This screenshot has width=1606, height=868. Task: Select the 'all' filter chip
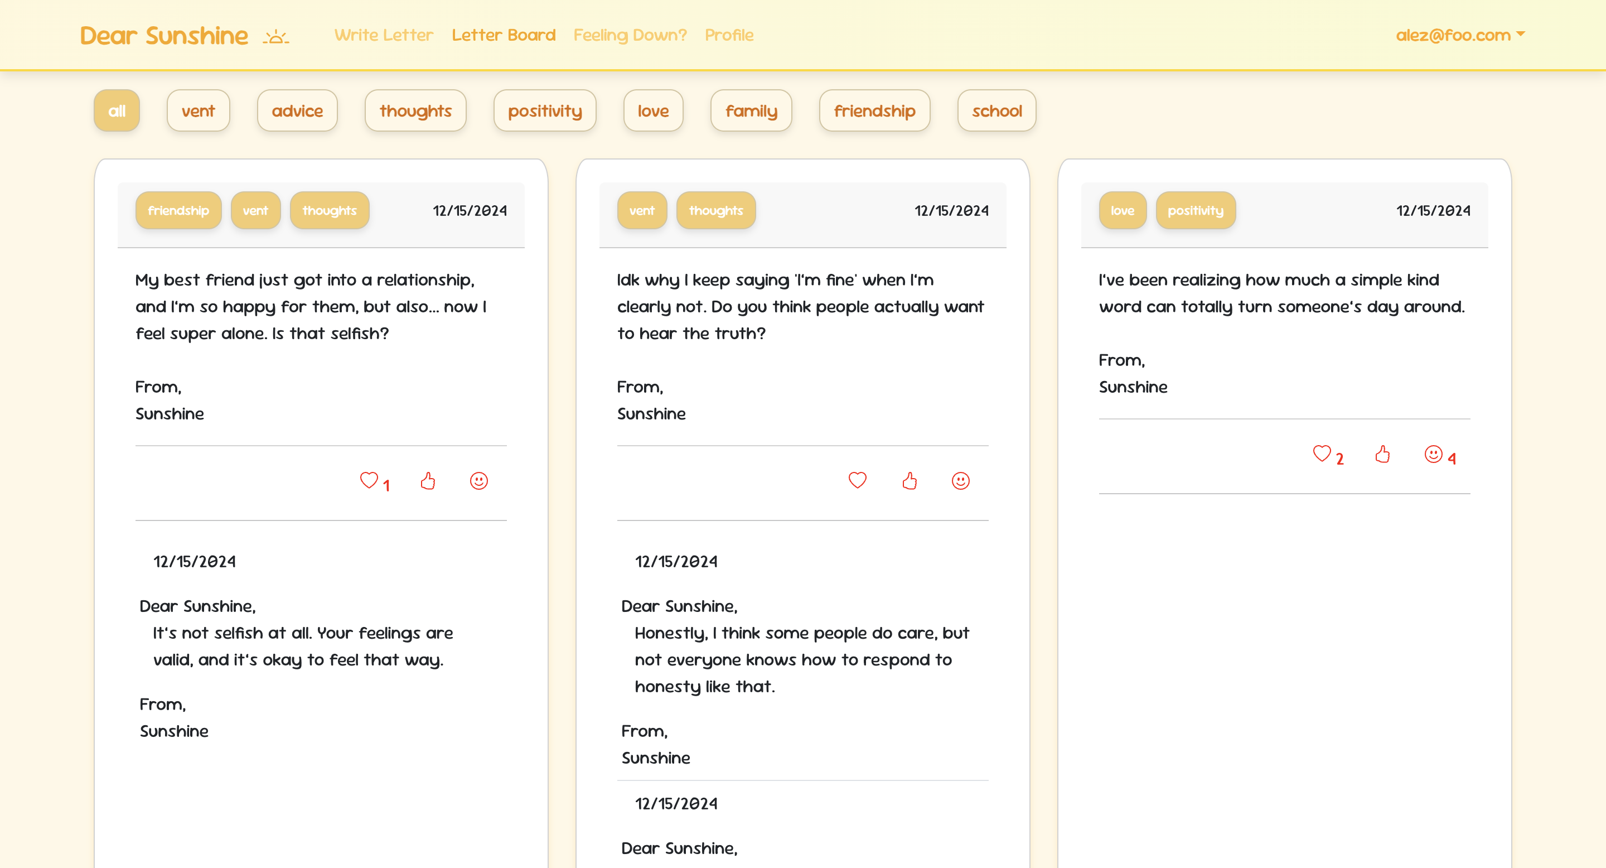pos(117,111)
